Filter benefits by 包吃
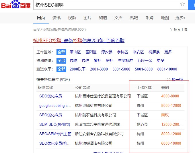The image size is (195, 153). tap(73, 61)
